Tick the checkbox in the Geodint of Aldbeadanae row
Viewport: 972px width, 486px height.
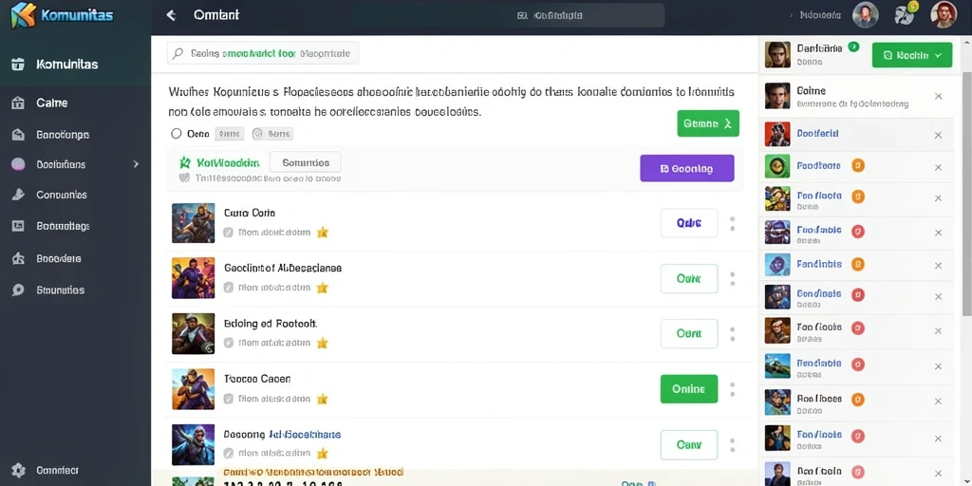pyautogui.click(x=228, y=288)
